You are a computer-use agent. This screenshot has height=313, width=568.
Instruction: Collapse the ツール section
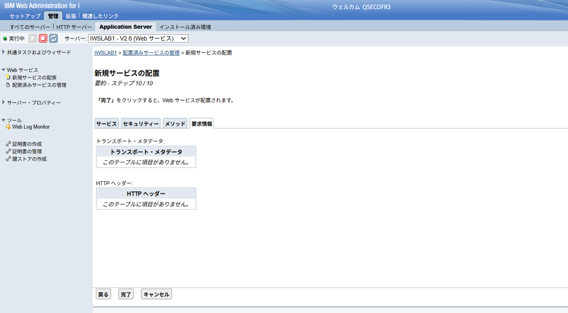click(4, 120)
